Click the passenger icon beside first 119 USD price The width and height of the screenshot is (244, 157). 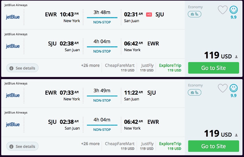[236, 57]
